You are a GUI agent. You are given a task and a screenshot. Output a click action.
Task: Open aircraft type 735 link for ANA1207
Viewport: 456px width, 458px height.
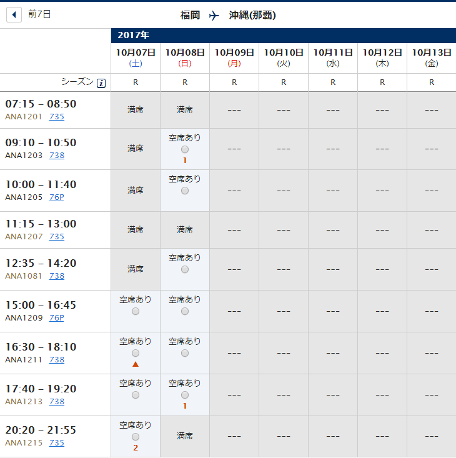57,237
